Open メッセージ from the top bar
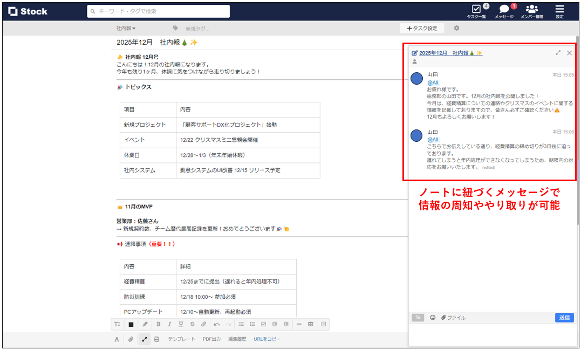 [x=504, y=11]
